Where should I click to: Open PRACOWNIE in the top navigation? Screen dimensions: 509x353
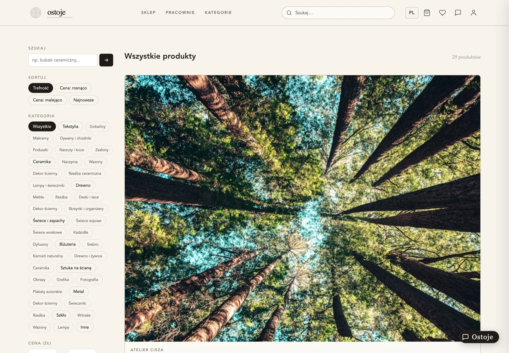pos(180,13)
